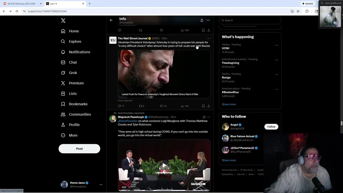Switch to NCAAF Matchups browser tab

click(x=21, y=4)
